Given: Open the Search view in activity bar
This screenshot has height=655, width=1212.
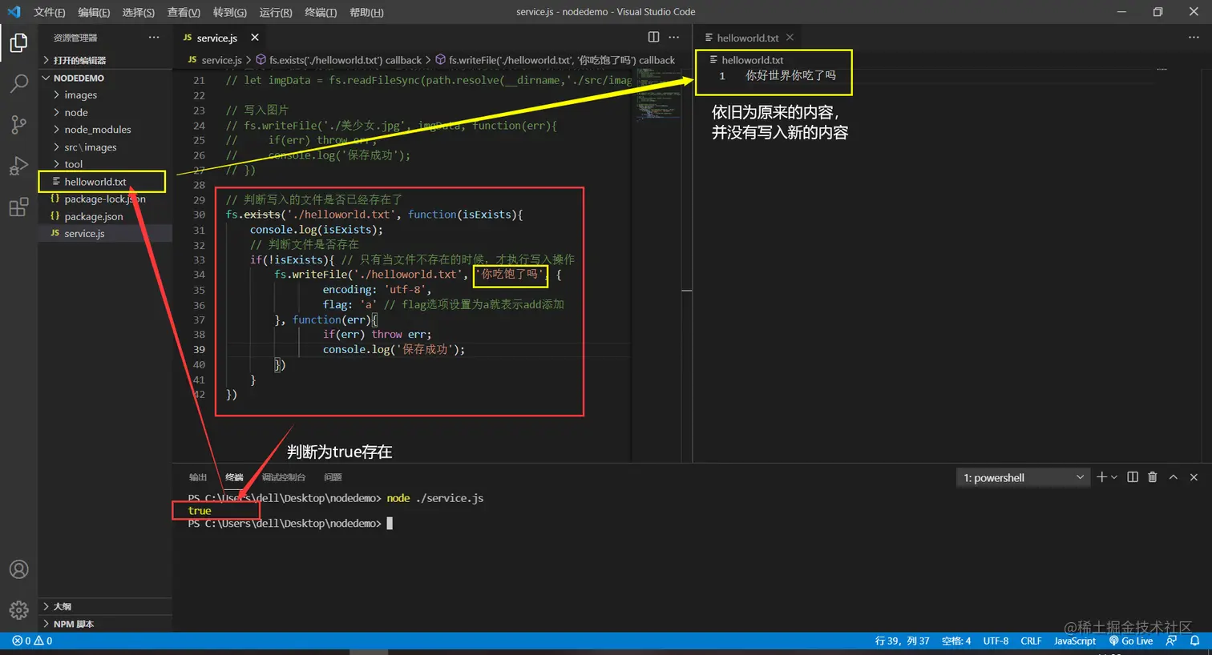Looking at the screenshot, I should (18, 83).
